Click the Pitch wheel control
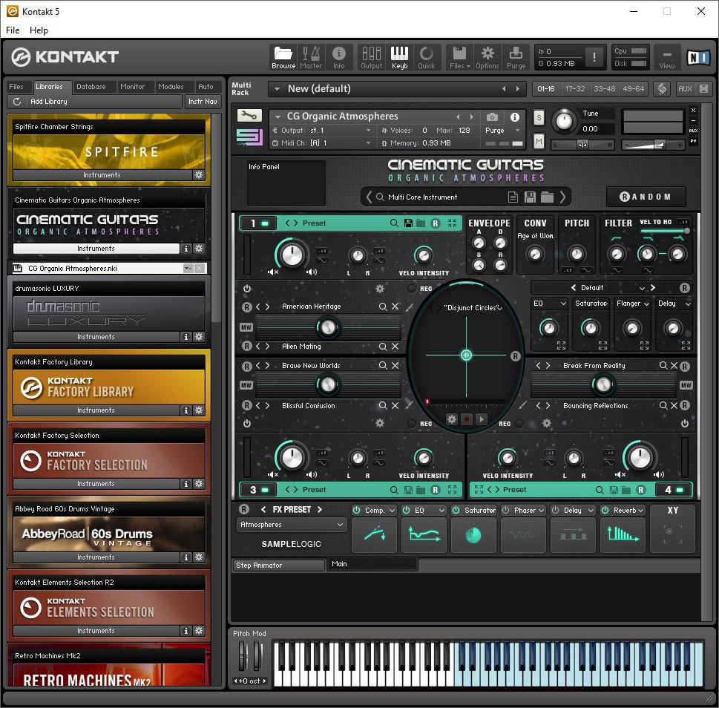The image size is (719, 708). point(243,657)
